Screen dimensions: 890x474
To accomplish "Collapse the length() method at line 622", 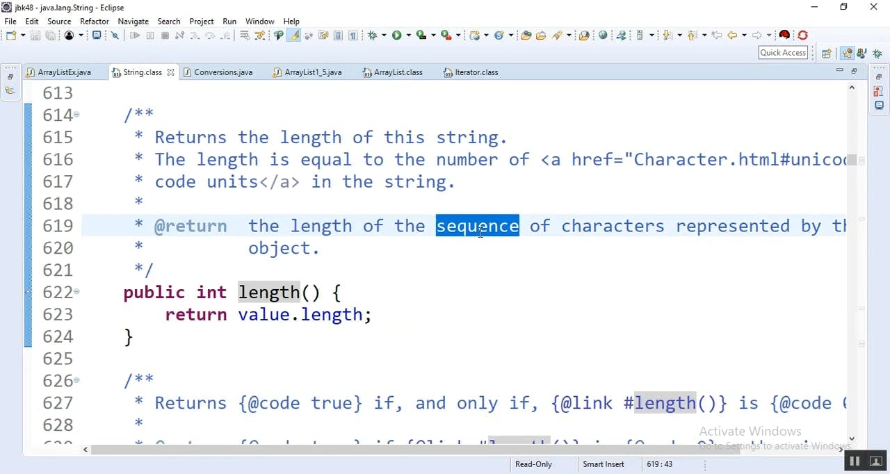I will click(x=76, y=292).
